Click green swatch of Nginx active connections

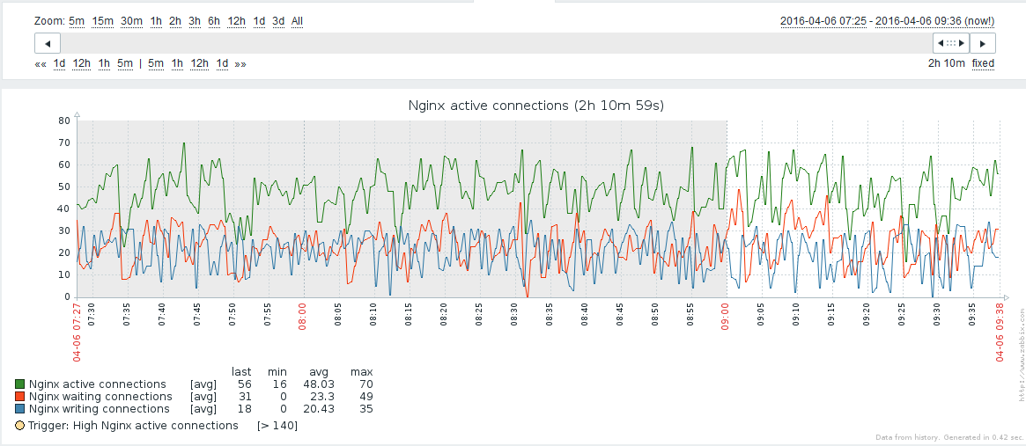[19, 384]
